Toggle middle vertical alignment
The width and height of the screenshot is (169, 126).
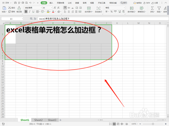click(x=69, y=8)
